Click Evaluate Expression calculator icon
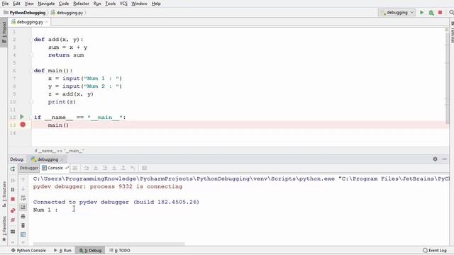The image size is (454, 255). pos(144,168)
